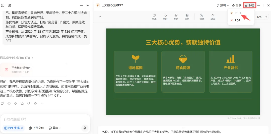Select the 表格 table tool
271x134 pixels.
point(187,17)
